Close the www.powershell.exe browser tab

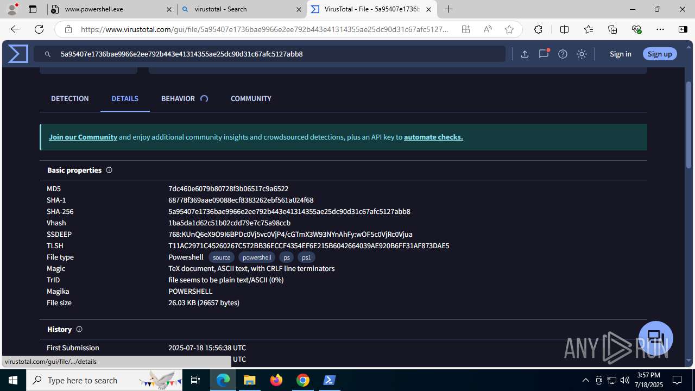pyautogui.click(x=169, y=9)
